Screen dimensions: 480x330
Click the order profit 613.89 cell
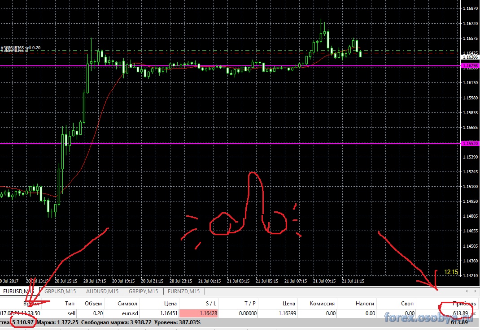460,313
